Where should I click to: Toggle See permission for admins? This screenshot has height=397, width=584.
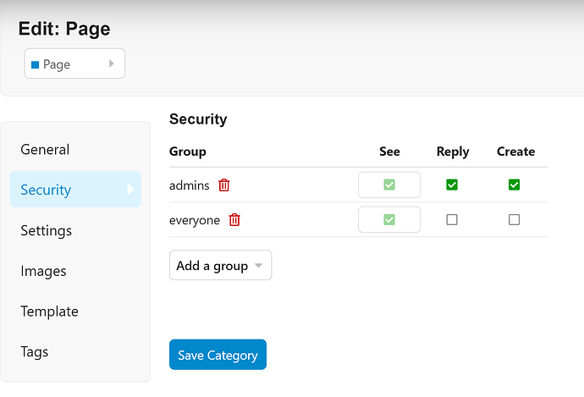click(x=389, y=185)
